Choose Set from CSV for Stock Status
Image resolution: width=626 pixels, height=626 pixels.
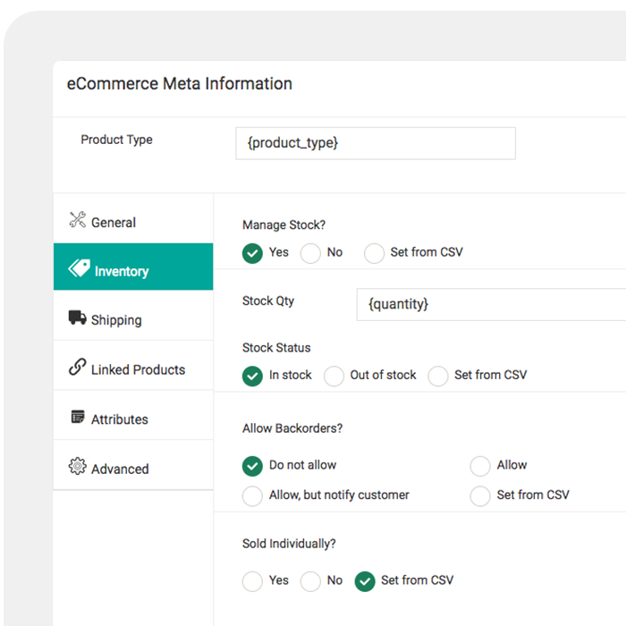coord(438,376)
